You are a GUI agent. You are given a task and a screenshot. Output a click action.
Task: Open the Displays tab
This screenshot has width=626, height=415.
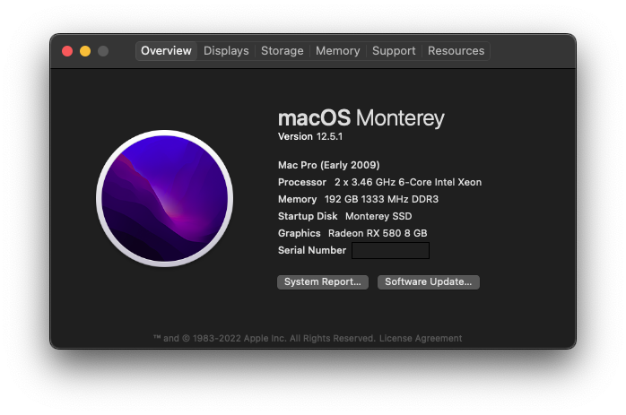click(226, 51)
